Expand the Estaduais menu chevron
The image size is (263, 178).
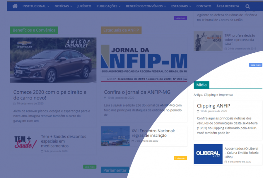pos(190,6)
